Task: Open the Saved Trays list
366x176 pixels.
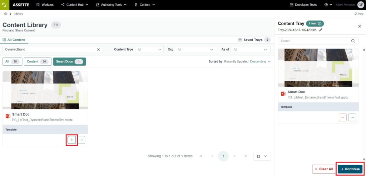Action: click(254, 40)
